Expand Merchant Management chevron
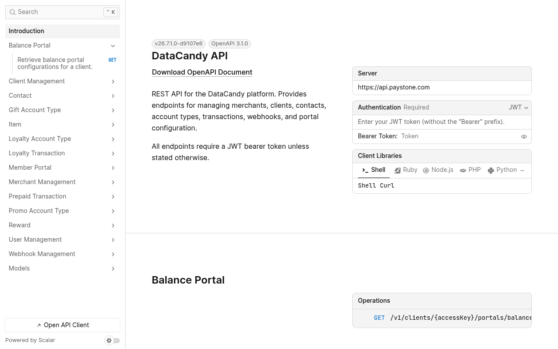 [x=113, y=182]
